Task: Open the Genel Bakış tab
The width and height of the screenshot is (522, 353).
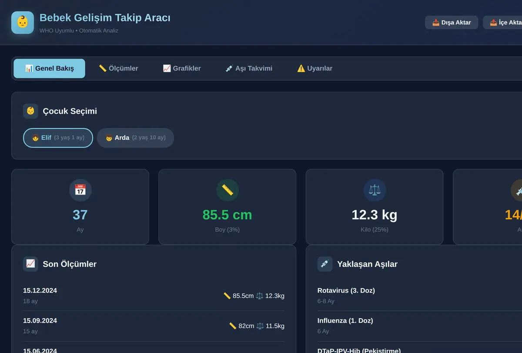Action: click(49, 68)
